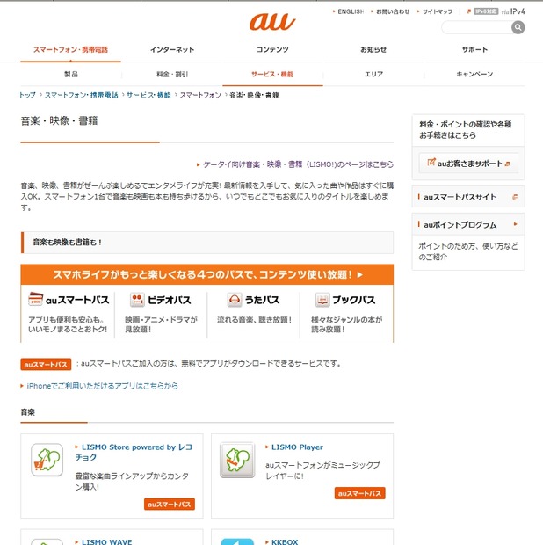
Task: Click the arrow at the end of the orange banner
Action: (360, 274)
